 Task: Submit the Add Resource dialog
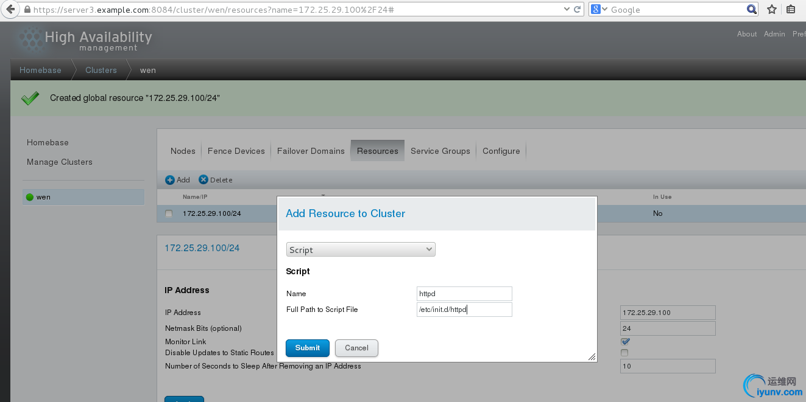click(308, 348)
